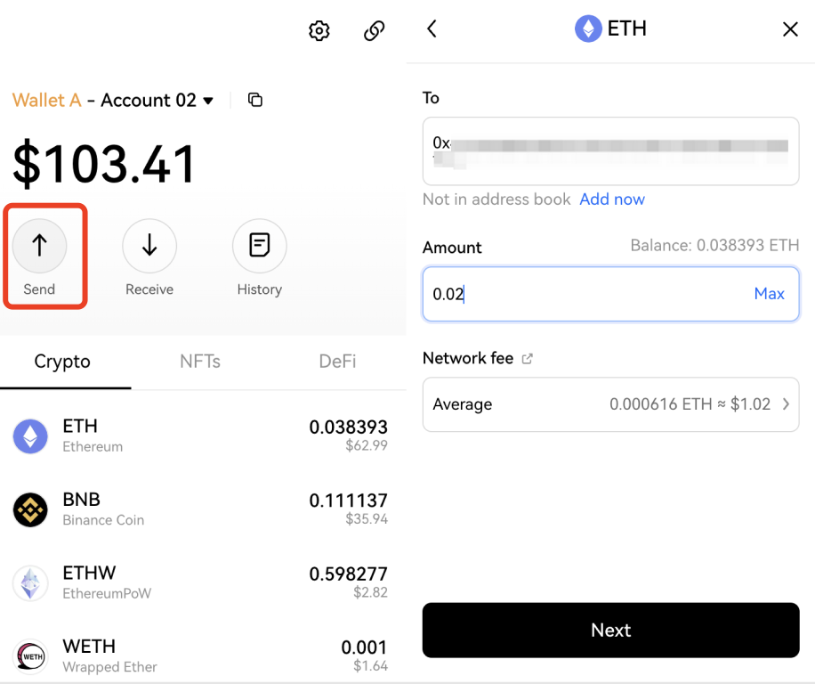This screenshot has height=684, width=815.
Task: Select the Crypto tab
Action: pos(62,362)
